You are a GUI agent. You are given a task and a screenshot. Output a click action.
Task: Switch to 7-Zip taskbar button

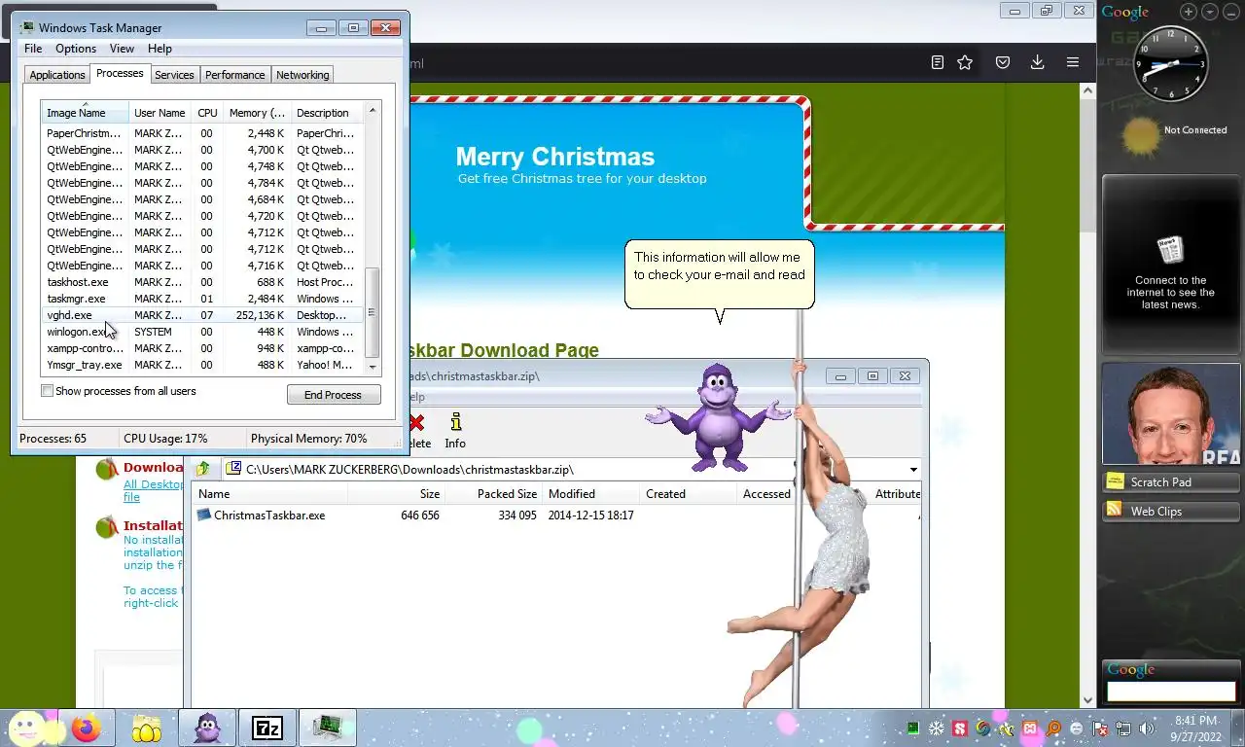[x=267, y=728]
